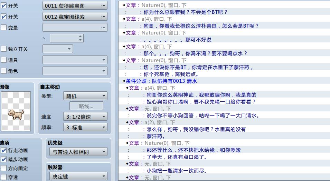Select the line 那还等什么，还不快把水给我
Viewport: 330px width, 181px height.
(x=224, y=150)
